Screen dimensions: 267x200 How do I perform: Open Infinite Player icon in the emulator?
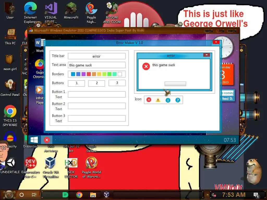pos(40,95)
